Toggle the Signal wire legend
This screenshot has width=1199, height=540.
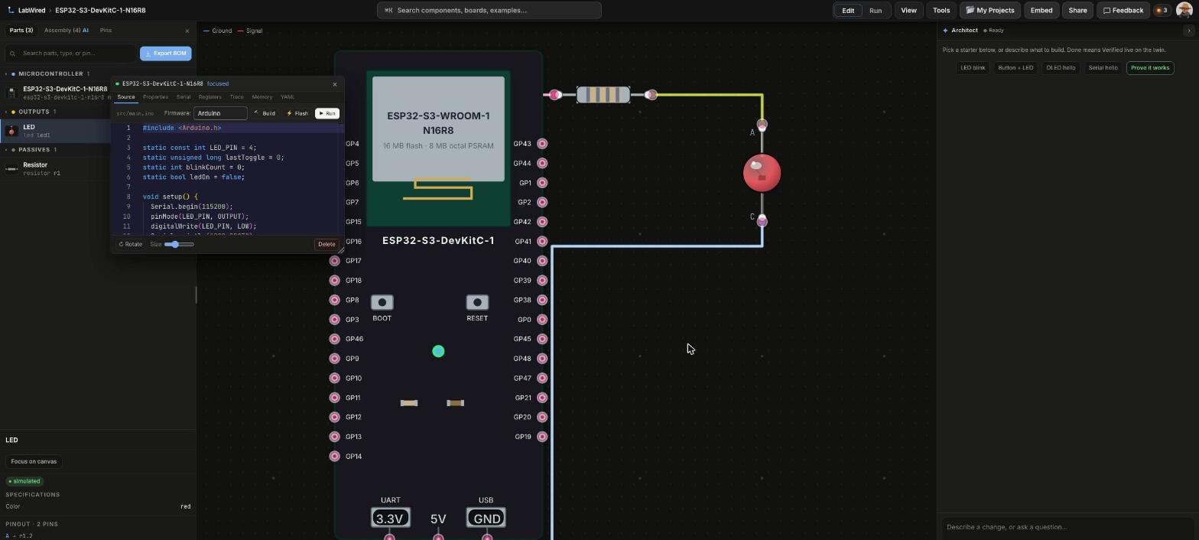[250, 31]
